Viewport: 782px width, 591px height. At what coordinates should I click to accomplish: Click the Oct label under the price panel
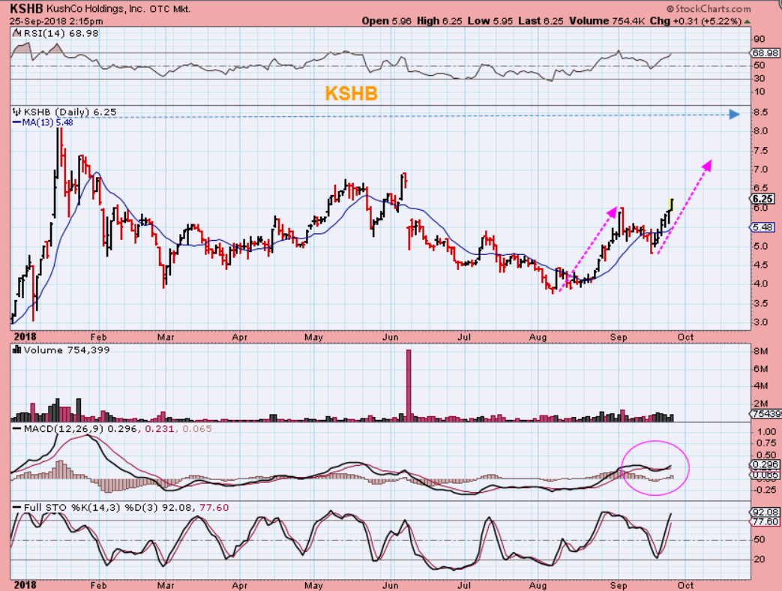685,337
